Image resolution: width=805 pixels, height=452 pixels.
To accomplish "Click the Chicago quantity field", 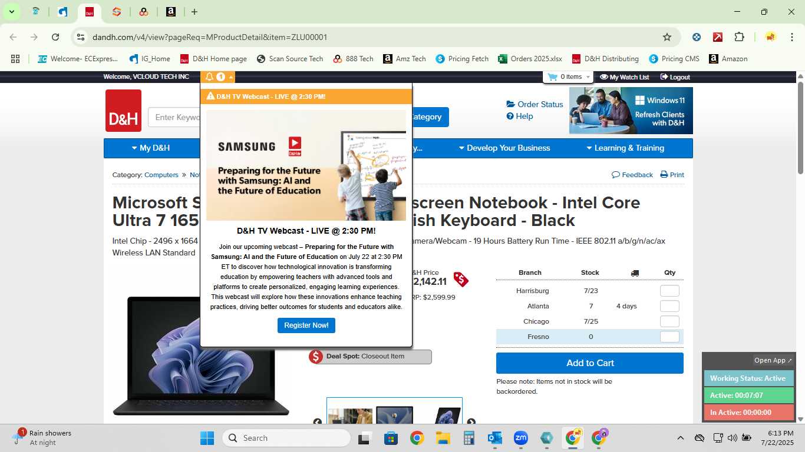I will click(669, 321).
